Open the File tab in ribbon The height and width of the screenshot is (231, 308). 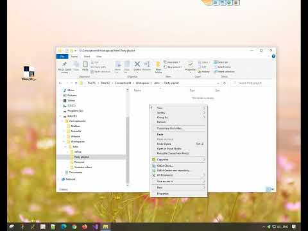click(x=62, y=56)
